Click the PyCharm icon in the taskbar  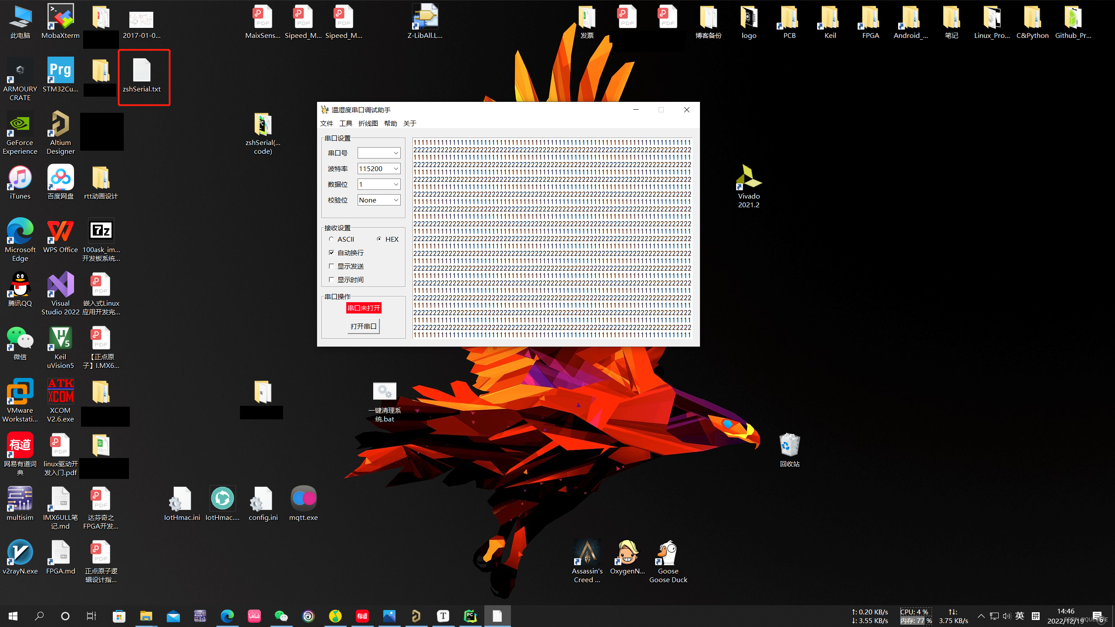(x=470, y=616)
